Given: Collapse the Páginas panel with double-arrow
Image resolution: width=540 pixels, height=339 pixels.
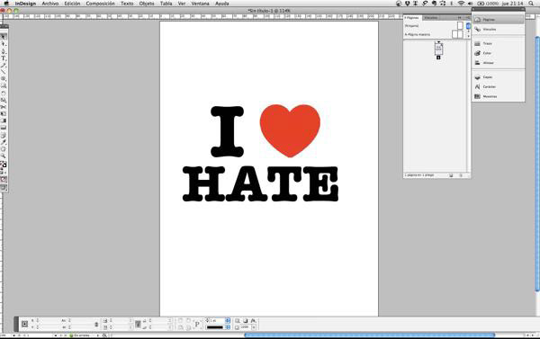Looking at the screenshot, I should (459, 18).
